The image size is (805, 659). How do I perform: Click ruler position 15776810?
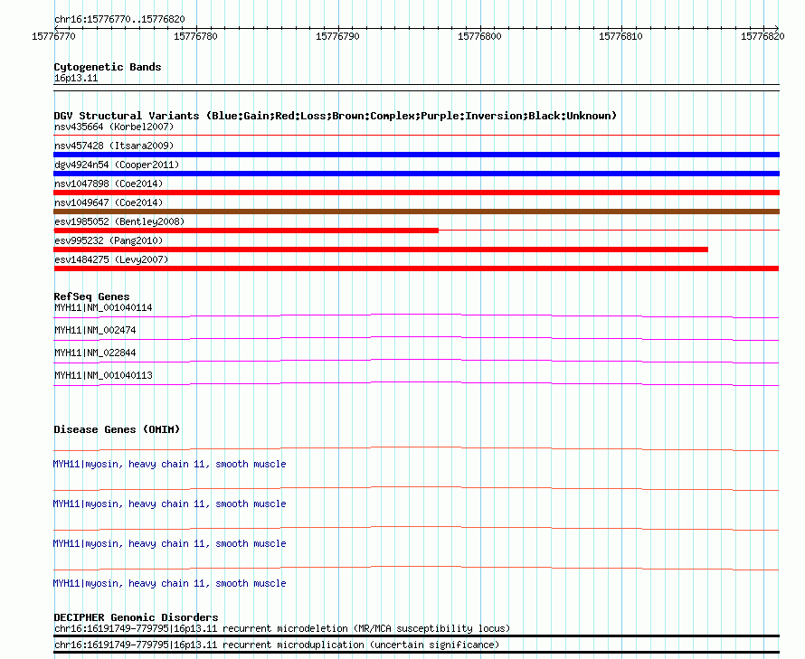pos(620,36)
